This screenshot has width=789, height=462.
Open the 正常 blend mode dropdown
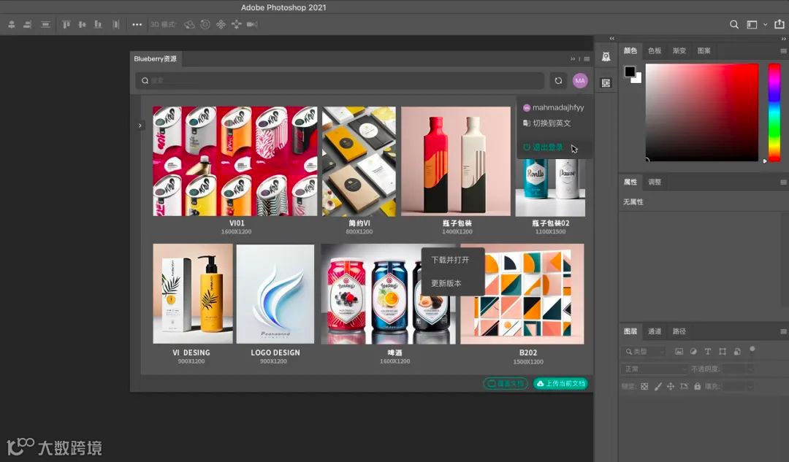click(x=654, y=369)
